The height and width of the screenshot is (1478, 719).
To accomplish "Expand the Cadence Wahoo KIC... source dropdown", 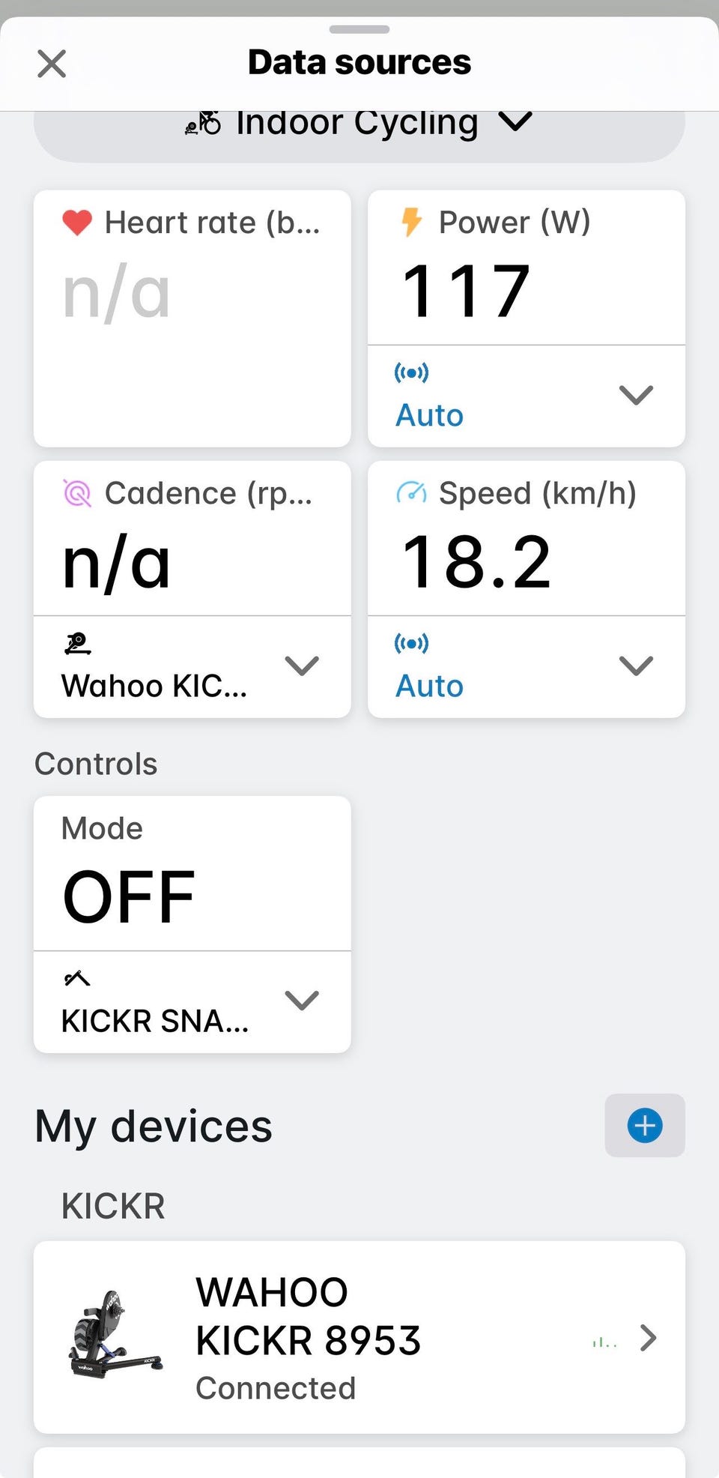I will (192, 666).
